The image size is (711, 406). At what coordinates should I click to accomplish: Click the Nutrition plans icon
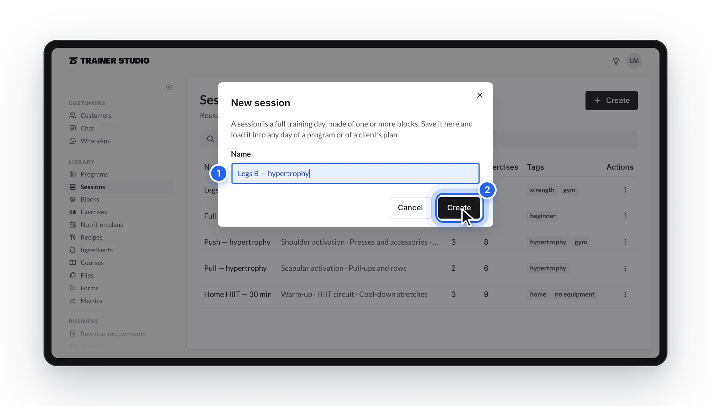pyautogui.click(x=73, y=225)
